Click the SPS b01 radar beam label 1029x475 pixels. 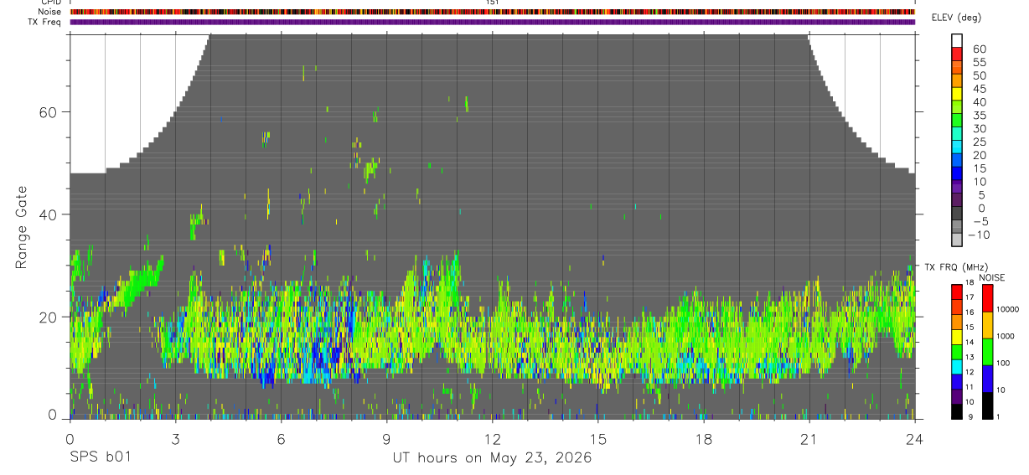[100, 457]
